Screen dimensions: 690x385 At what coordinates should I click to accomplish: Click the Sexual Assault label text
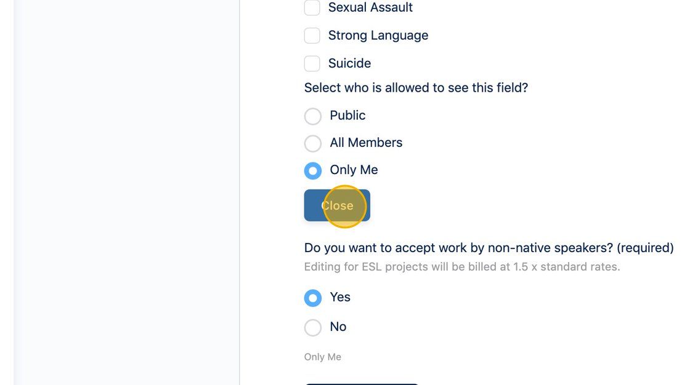coord(370,8)
